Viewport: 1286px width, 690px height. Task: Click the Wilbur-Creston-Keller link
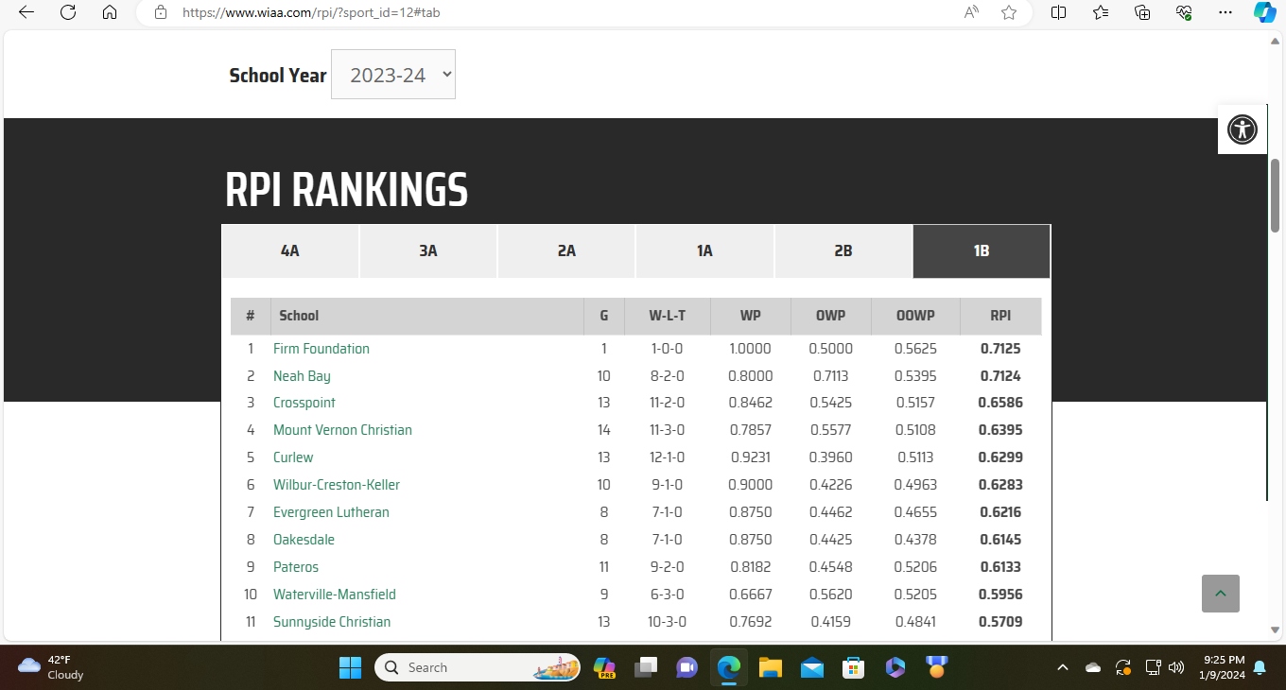336,485
